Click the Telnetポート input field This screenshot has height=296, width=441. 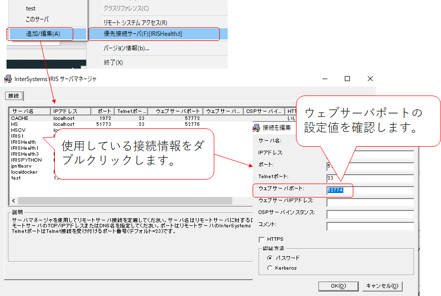[370, 178]
